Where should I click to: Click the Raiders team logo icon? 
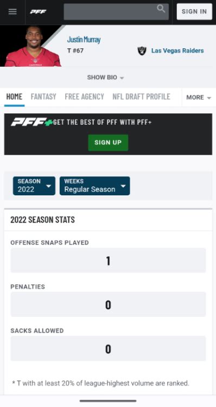coord(142,51)
